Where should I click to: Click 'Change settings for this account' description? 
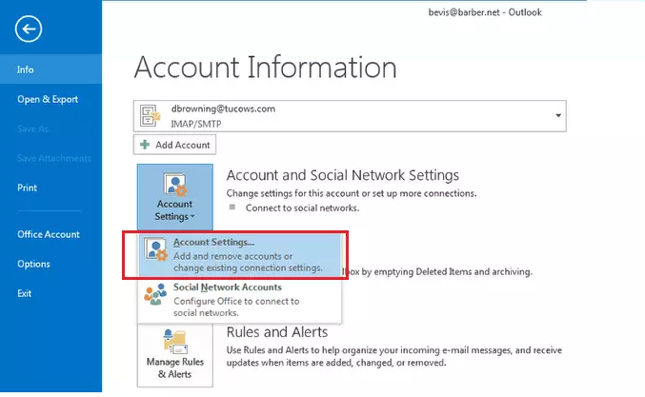pos(352,193)
